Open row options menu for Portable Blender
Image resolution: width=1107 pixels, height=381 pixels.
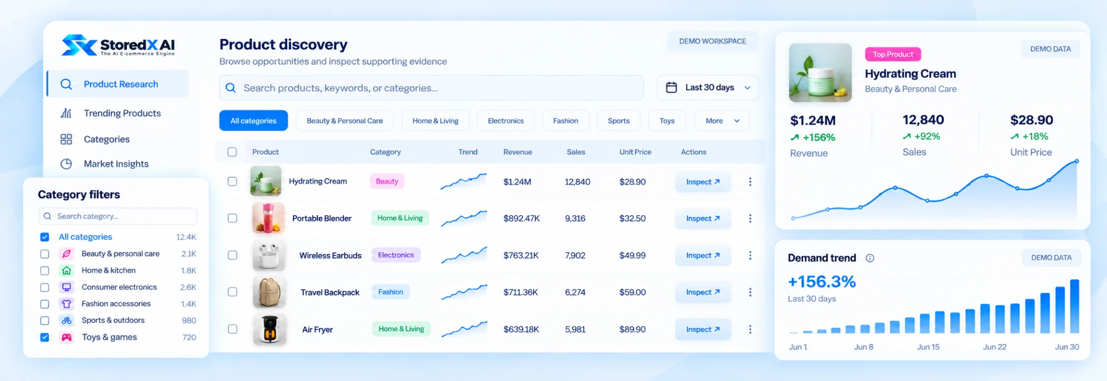click(750, 219)
